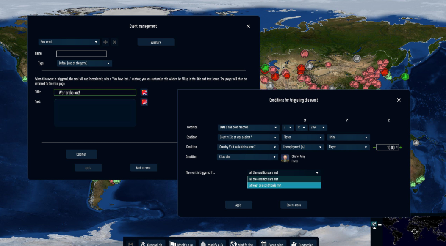The height and width of the screenshot is (246, 446).
Task: Click the save floppy disk icon
Action: point(131,244)
